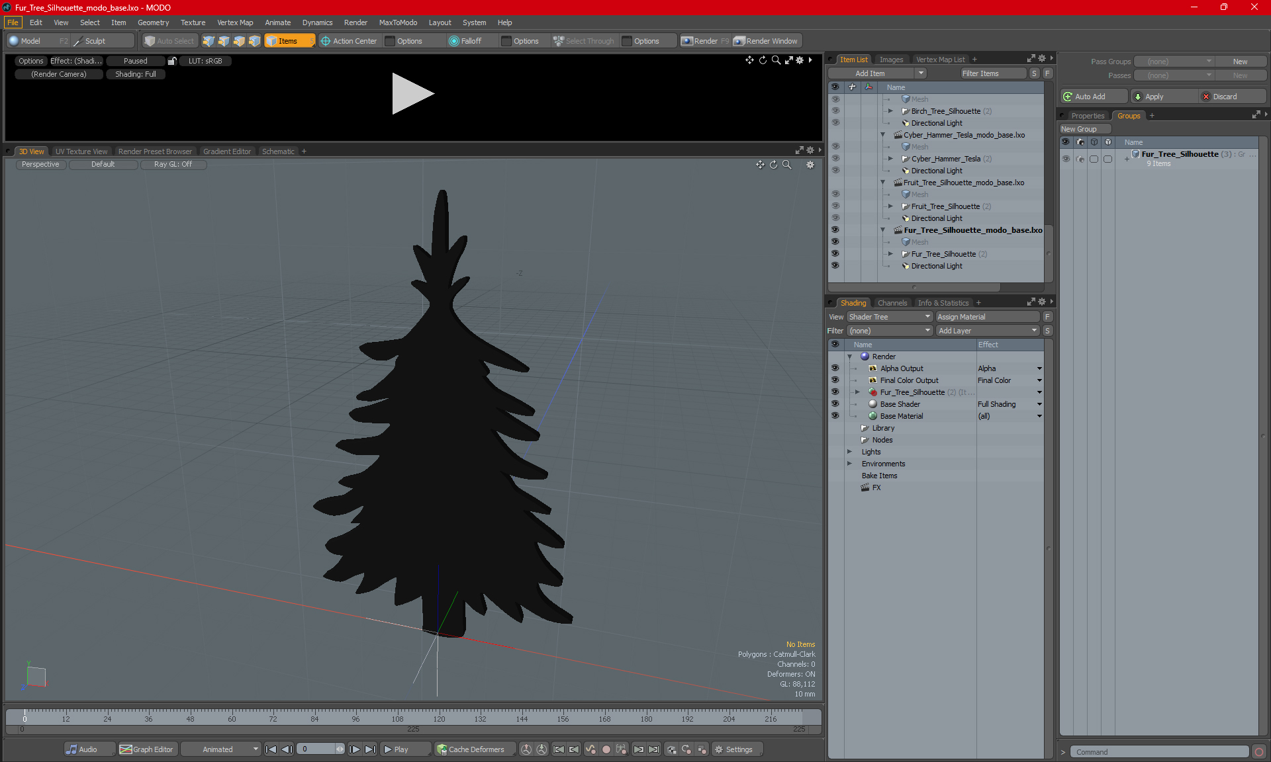Start the render preview play button
This screenshot has width=1271, height=762.
[x=412, y=93]
